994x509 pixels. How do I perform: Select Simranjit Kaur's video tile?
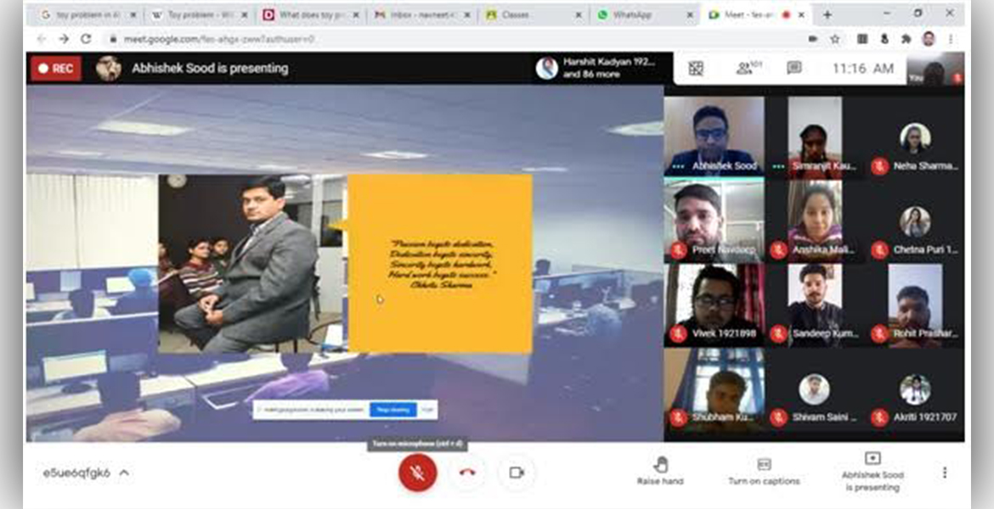[x=814, y=136]
